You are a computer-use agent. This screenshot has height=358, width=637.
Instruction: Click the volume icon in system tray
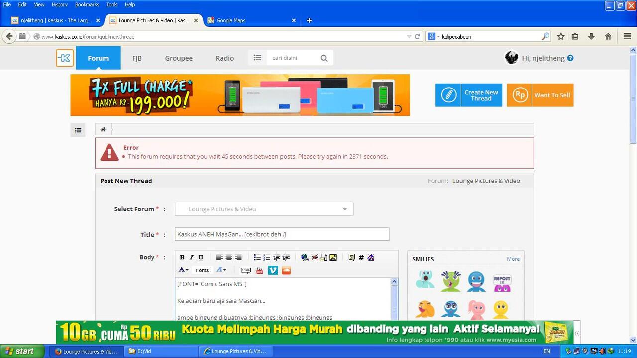(x=601, y=351)
